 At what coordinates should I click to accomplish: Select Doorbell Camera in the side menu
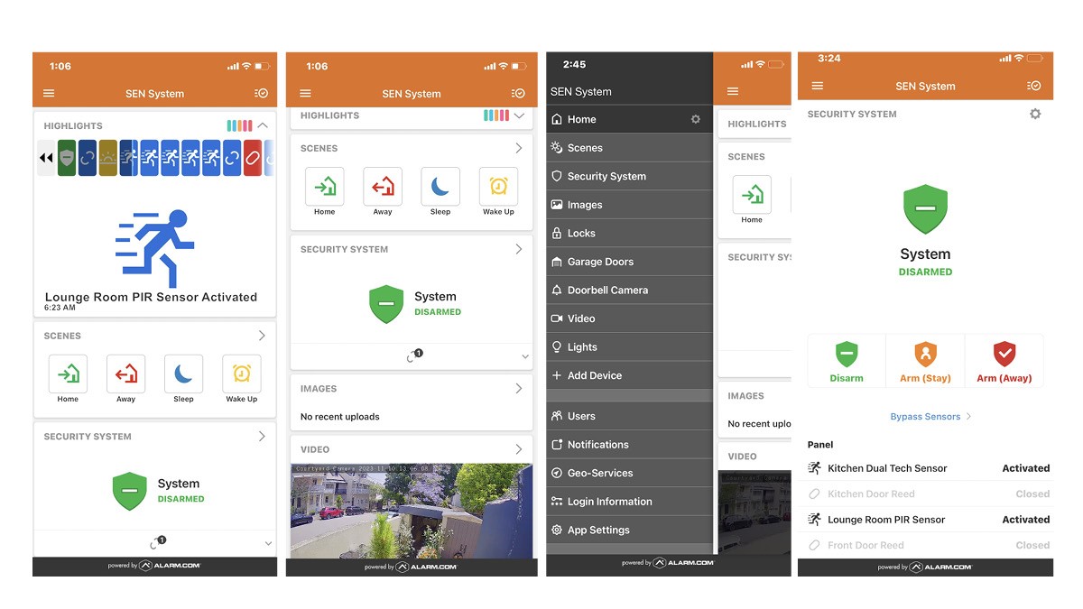[x=606, y=291]
